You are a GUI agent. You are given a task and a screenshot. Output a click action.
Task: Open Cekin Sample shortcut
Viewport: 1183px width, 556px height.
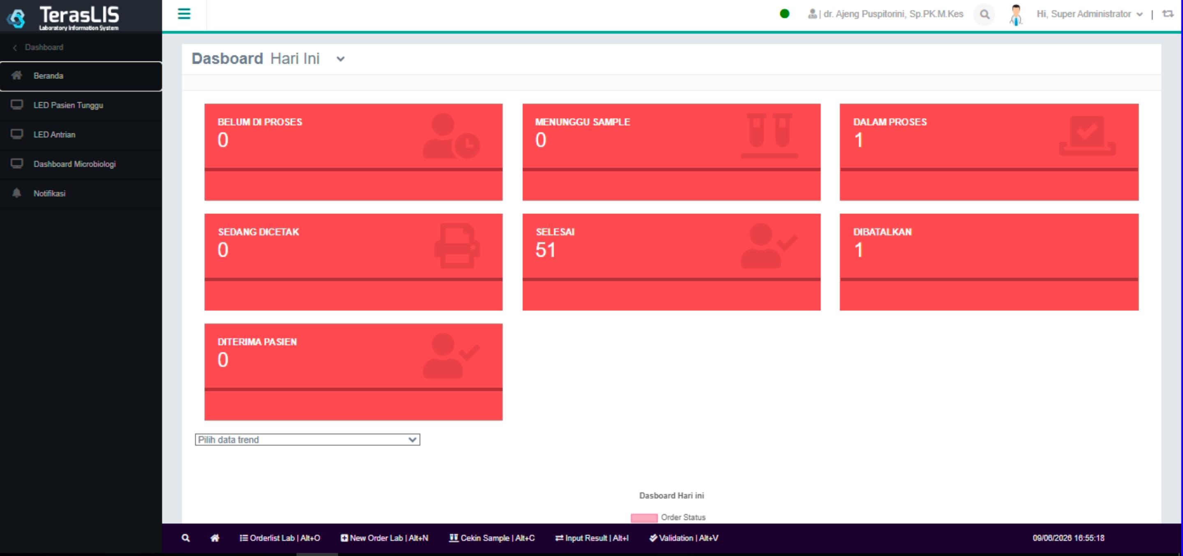(x=492, y=538)
